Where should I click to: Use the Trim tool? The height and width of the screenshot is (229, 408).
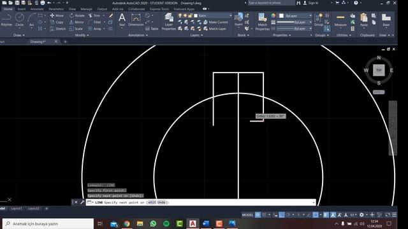coord(94,15)
